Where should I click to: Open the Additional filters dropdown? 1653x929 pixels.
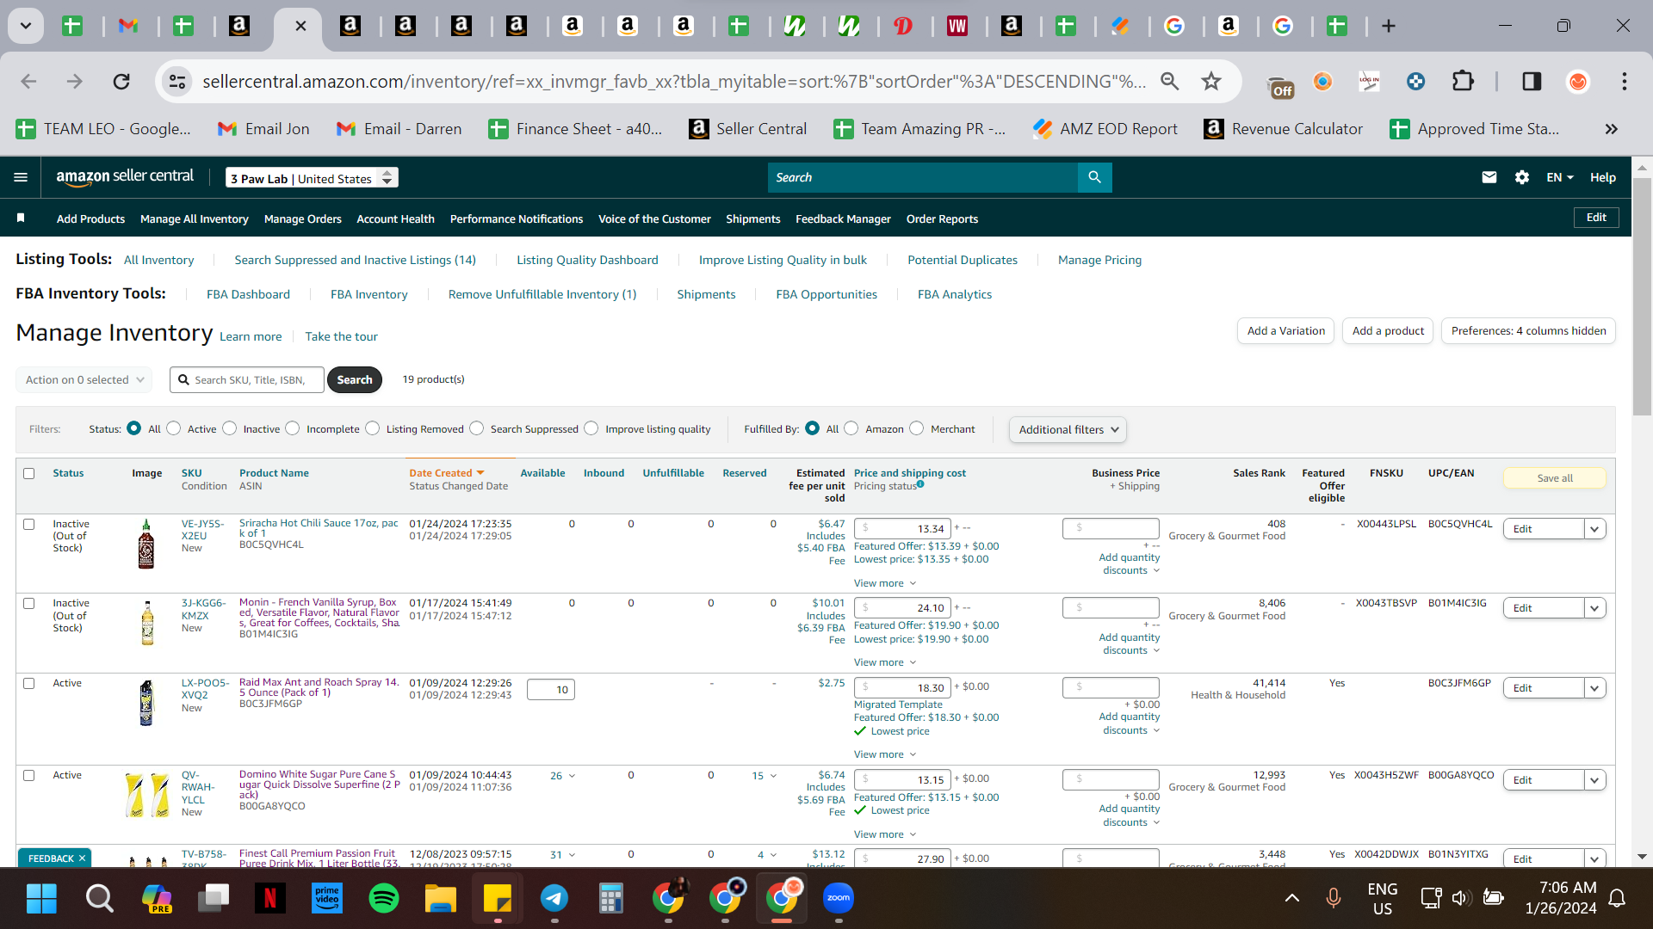click(x=1068, y=429)
